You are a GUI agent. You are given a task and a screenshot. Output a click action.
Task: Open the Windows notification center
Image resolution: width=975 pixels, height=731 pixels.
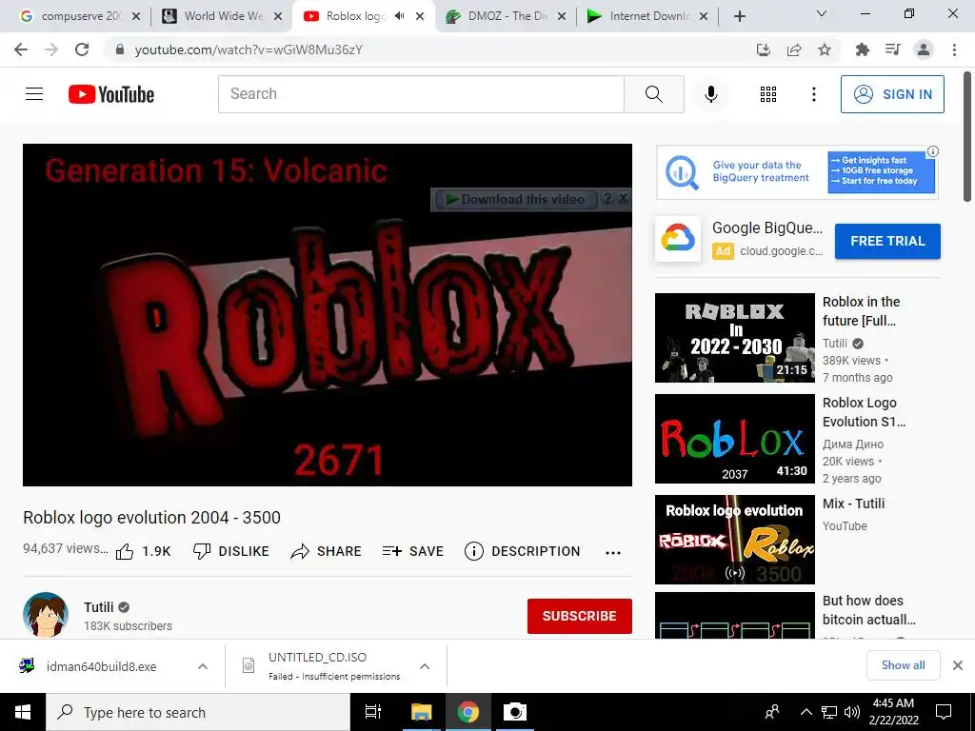(944, 712)
